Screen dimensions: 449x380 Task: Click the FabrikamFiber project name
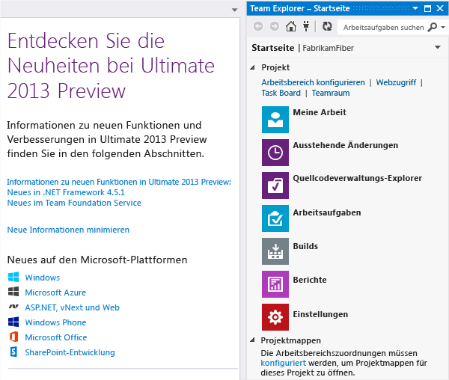(x=329, y=48)
